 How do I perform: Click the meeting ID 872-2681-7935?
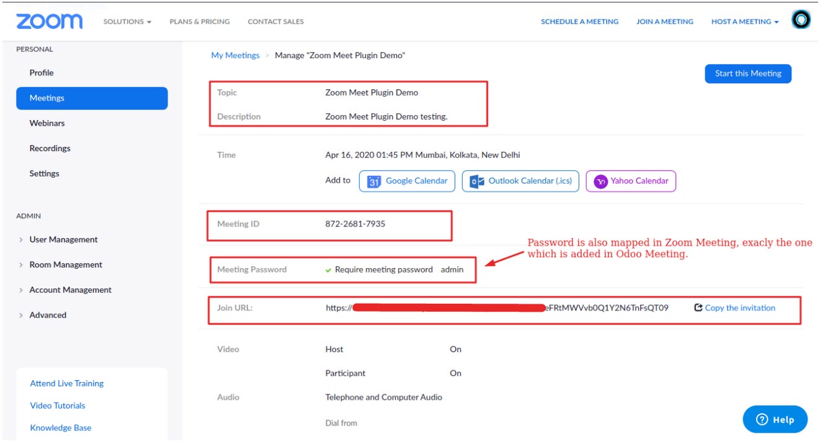point(355,223)
